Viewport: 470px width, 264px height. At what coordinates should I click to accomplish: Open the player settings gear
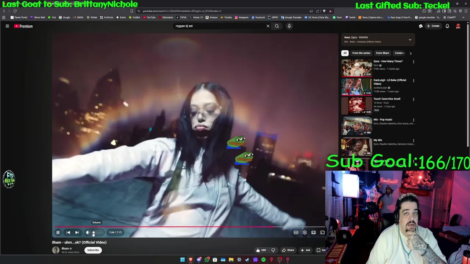tap(304, 232)
